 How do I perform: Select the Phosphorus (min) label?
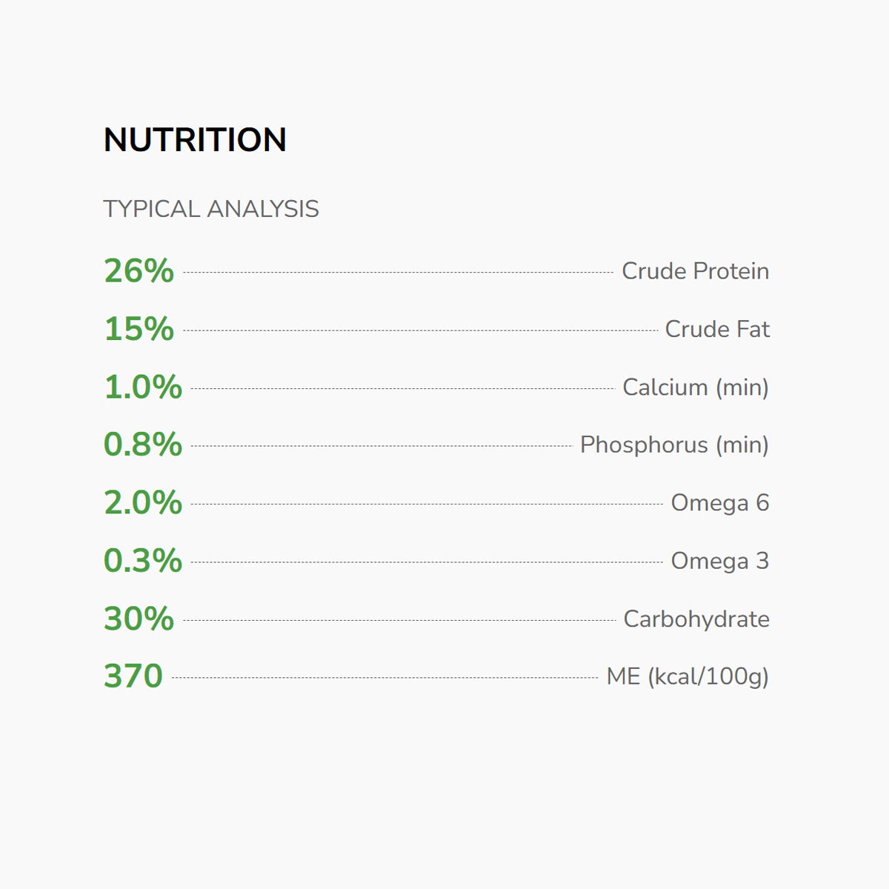674,444
